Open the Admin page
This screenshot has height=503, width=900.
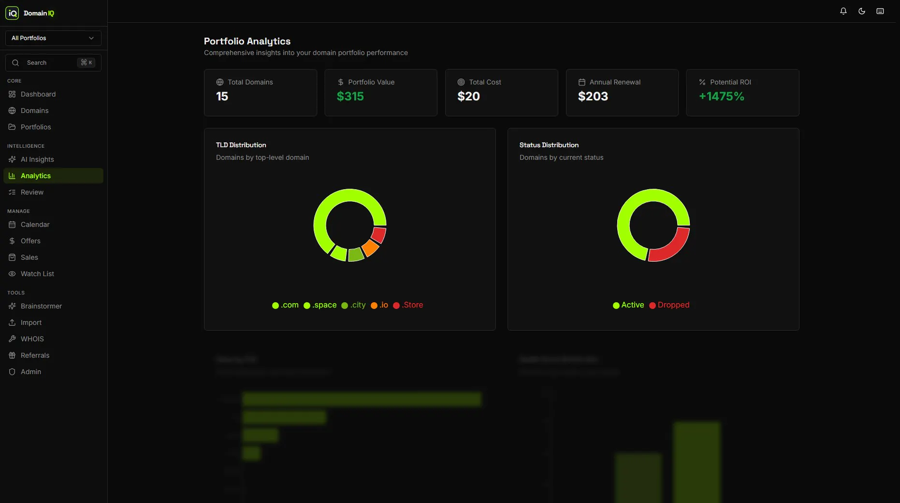coord(53,372)
